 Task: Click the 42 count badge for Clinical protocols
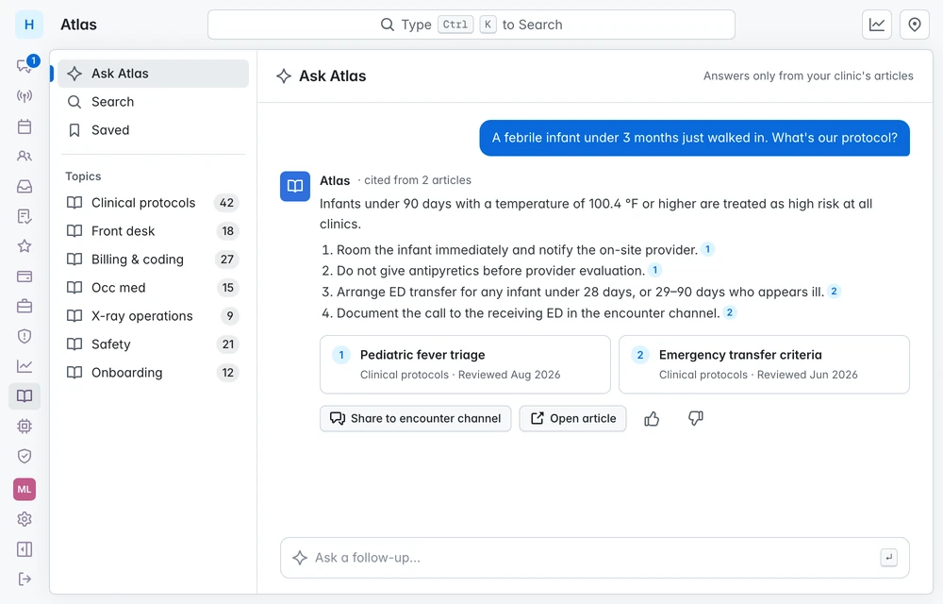click(x=226, y=203)
